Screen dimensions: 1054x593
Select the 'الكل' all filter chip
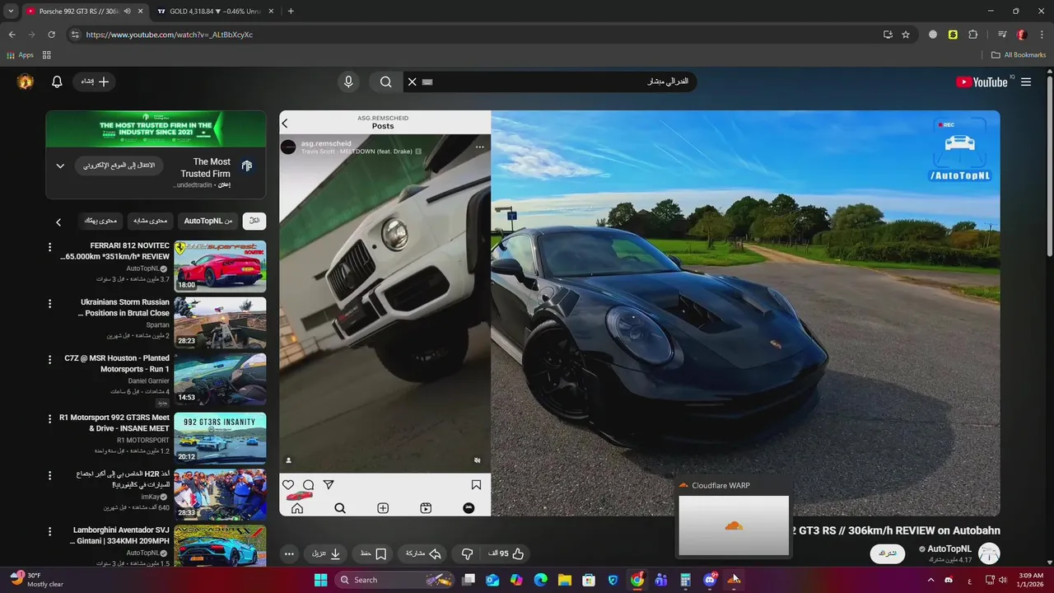tap(254, 221)
